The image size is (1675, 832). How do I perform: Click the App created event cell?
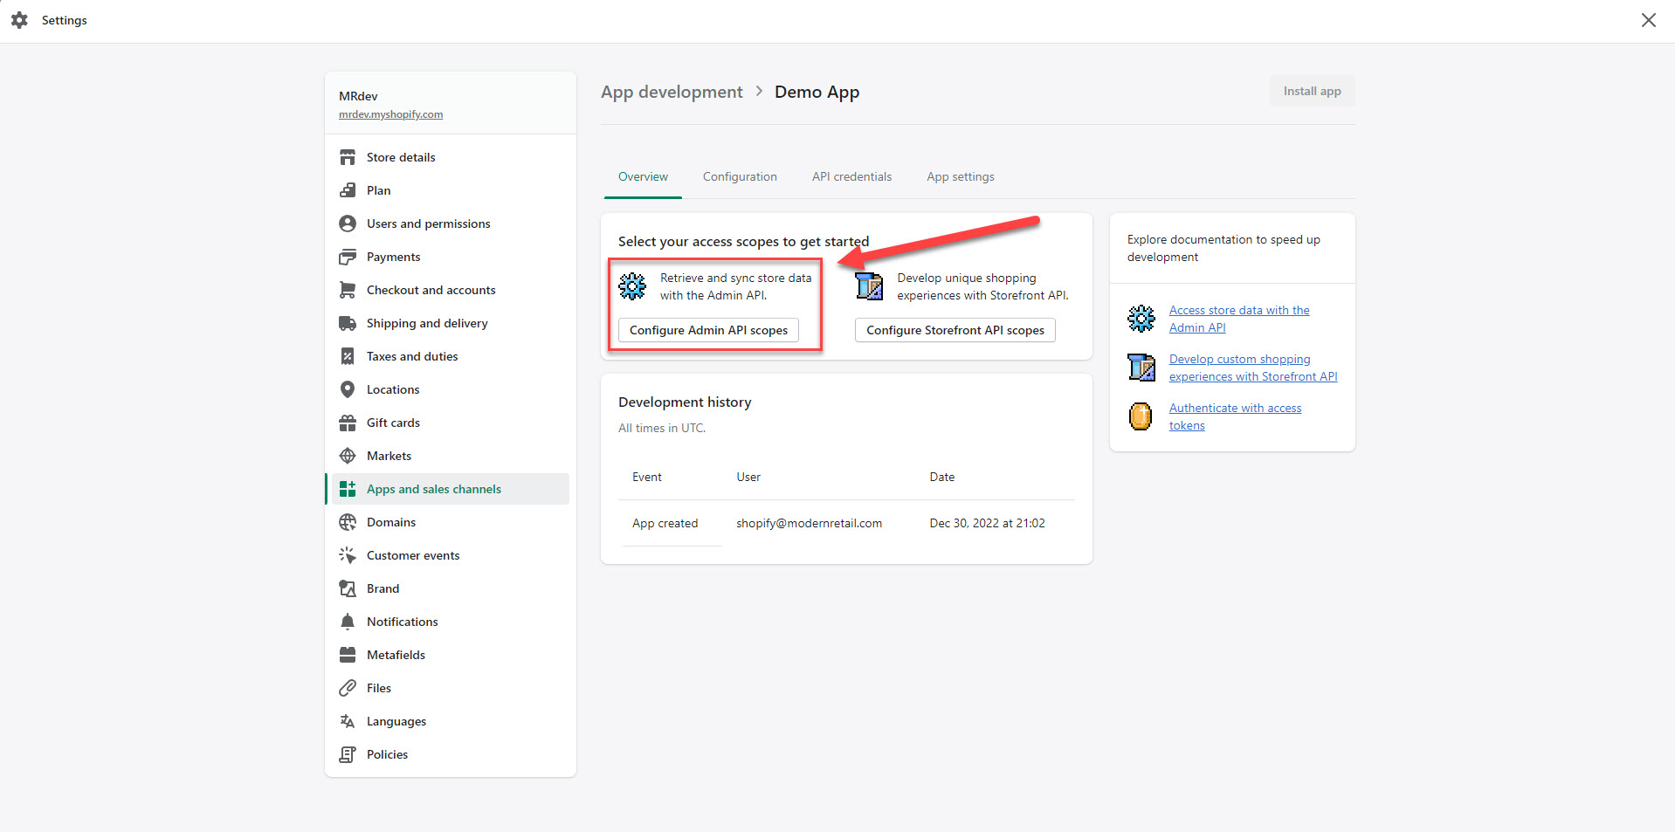pos(665,523)
